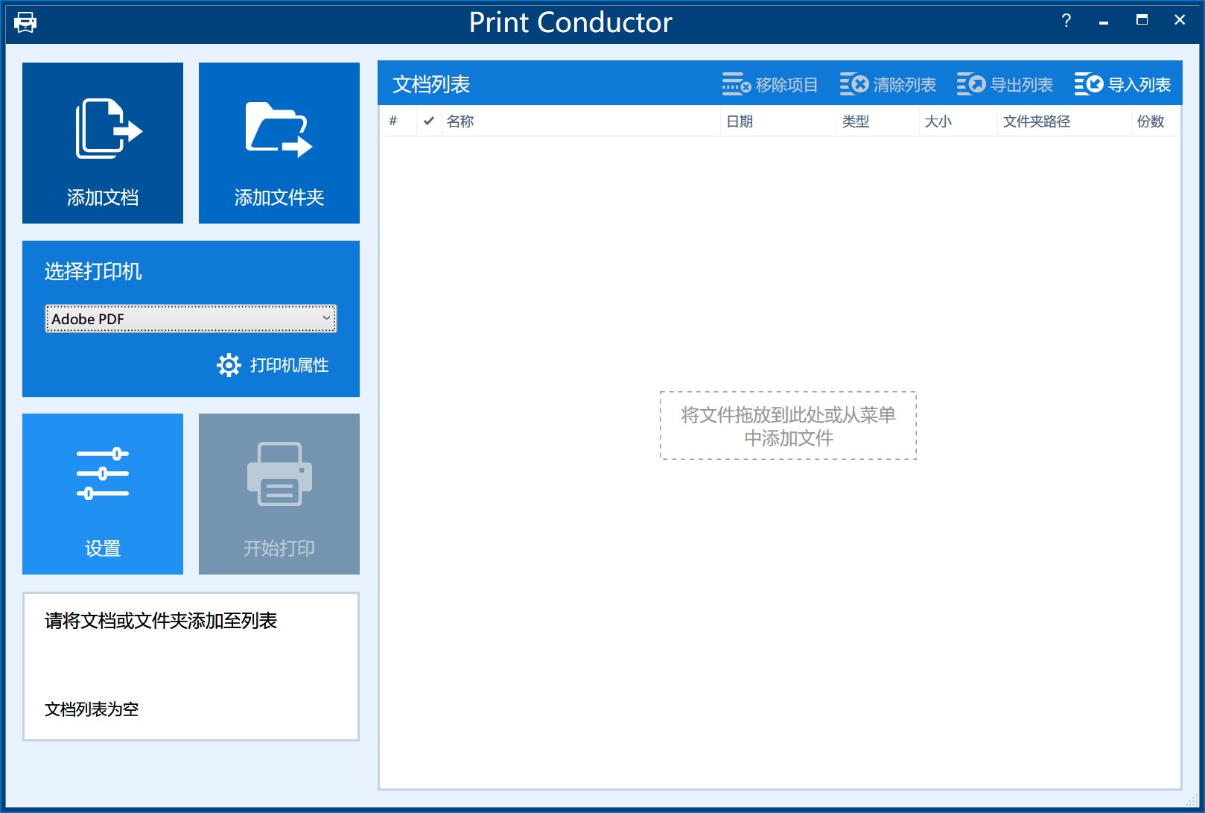Click the Clear List (清除列表) icon
Image resolution: width=1205 pixels, height=813 pixels.
853,84
